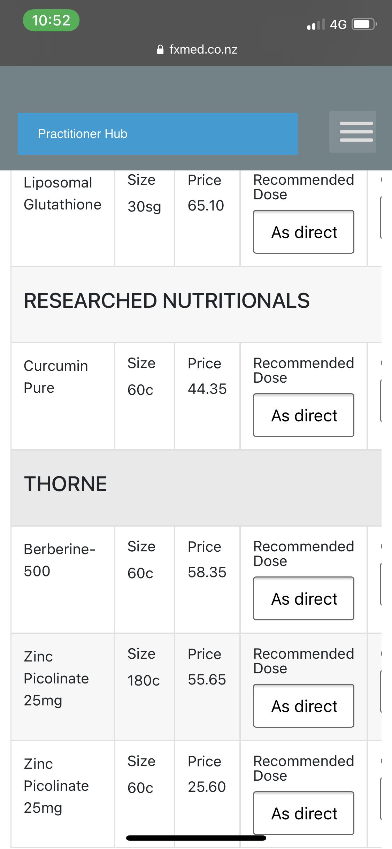Open the Practitioner Hub menu

pos(158,134)
